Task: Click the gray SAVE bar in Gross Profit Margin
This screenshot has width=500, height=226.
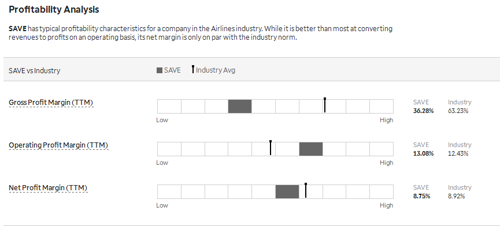Action: (240, 106)
